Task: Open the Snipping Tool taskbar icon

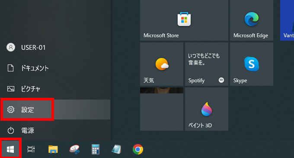Action: [74, 149]
